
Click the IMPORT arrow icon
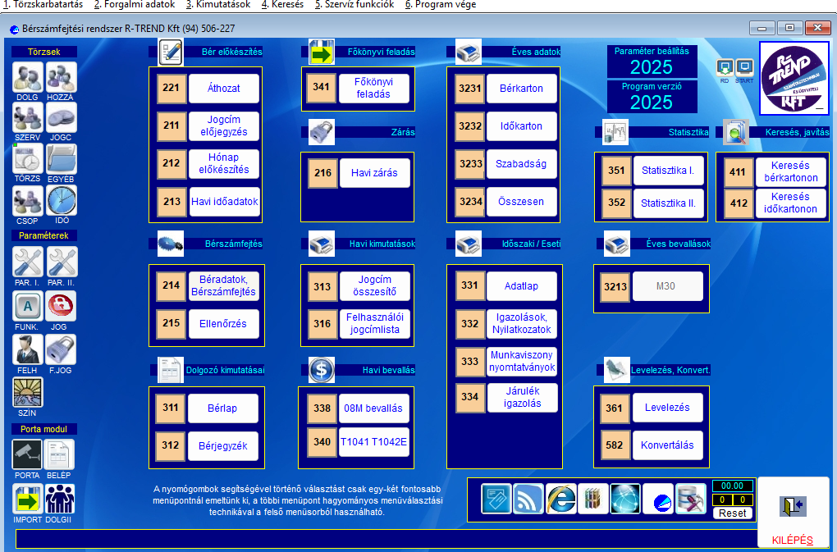click(27, 499)
